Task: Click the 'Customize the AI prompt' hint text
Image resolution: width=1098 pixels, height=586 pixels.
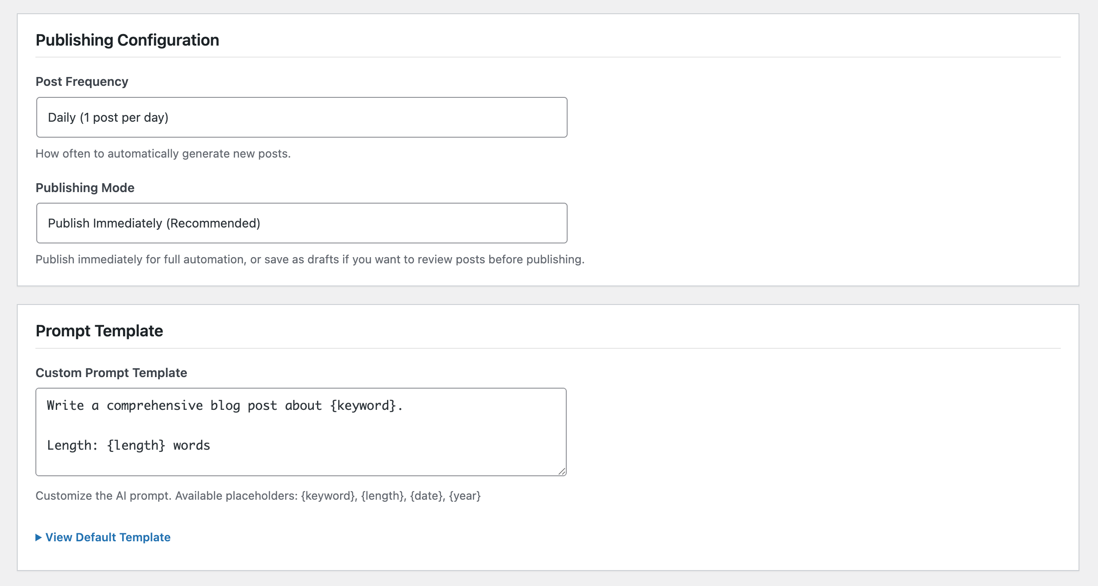Action: coord(103,496)
